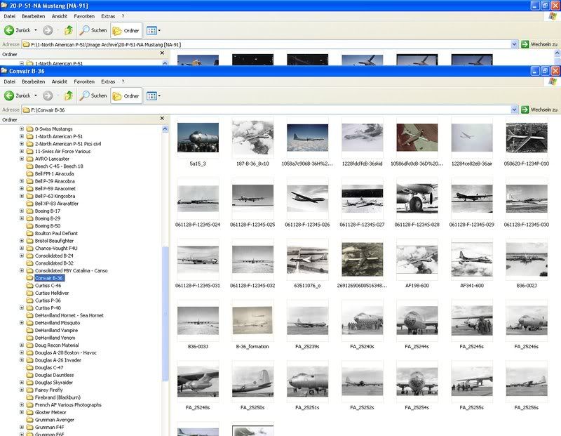Open the address bar dropdown in Convair B-36 window
Screen dimensions: 561x436
(x=514, y=110)
